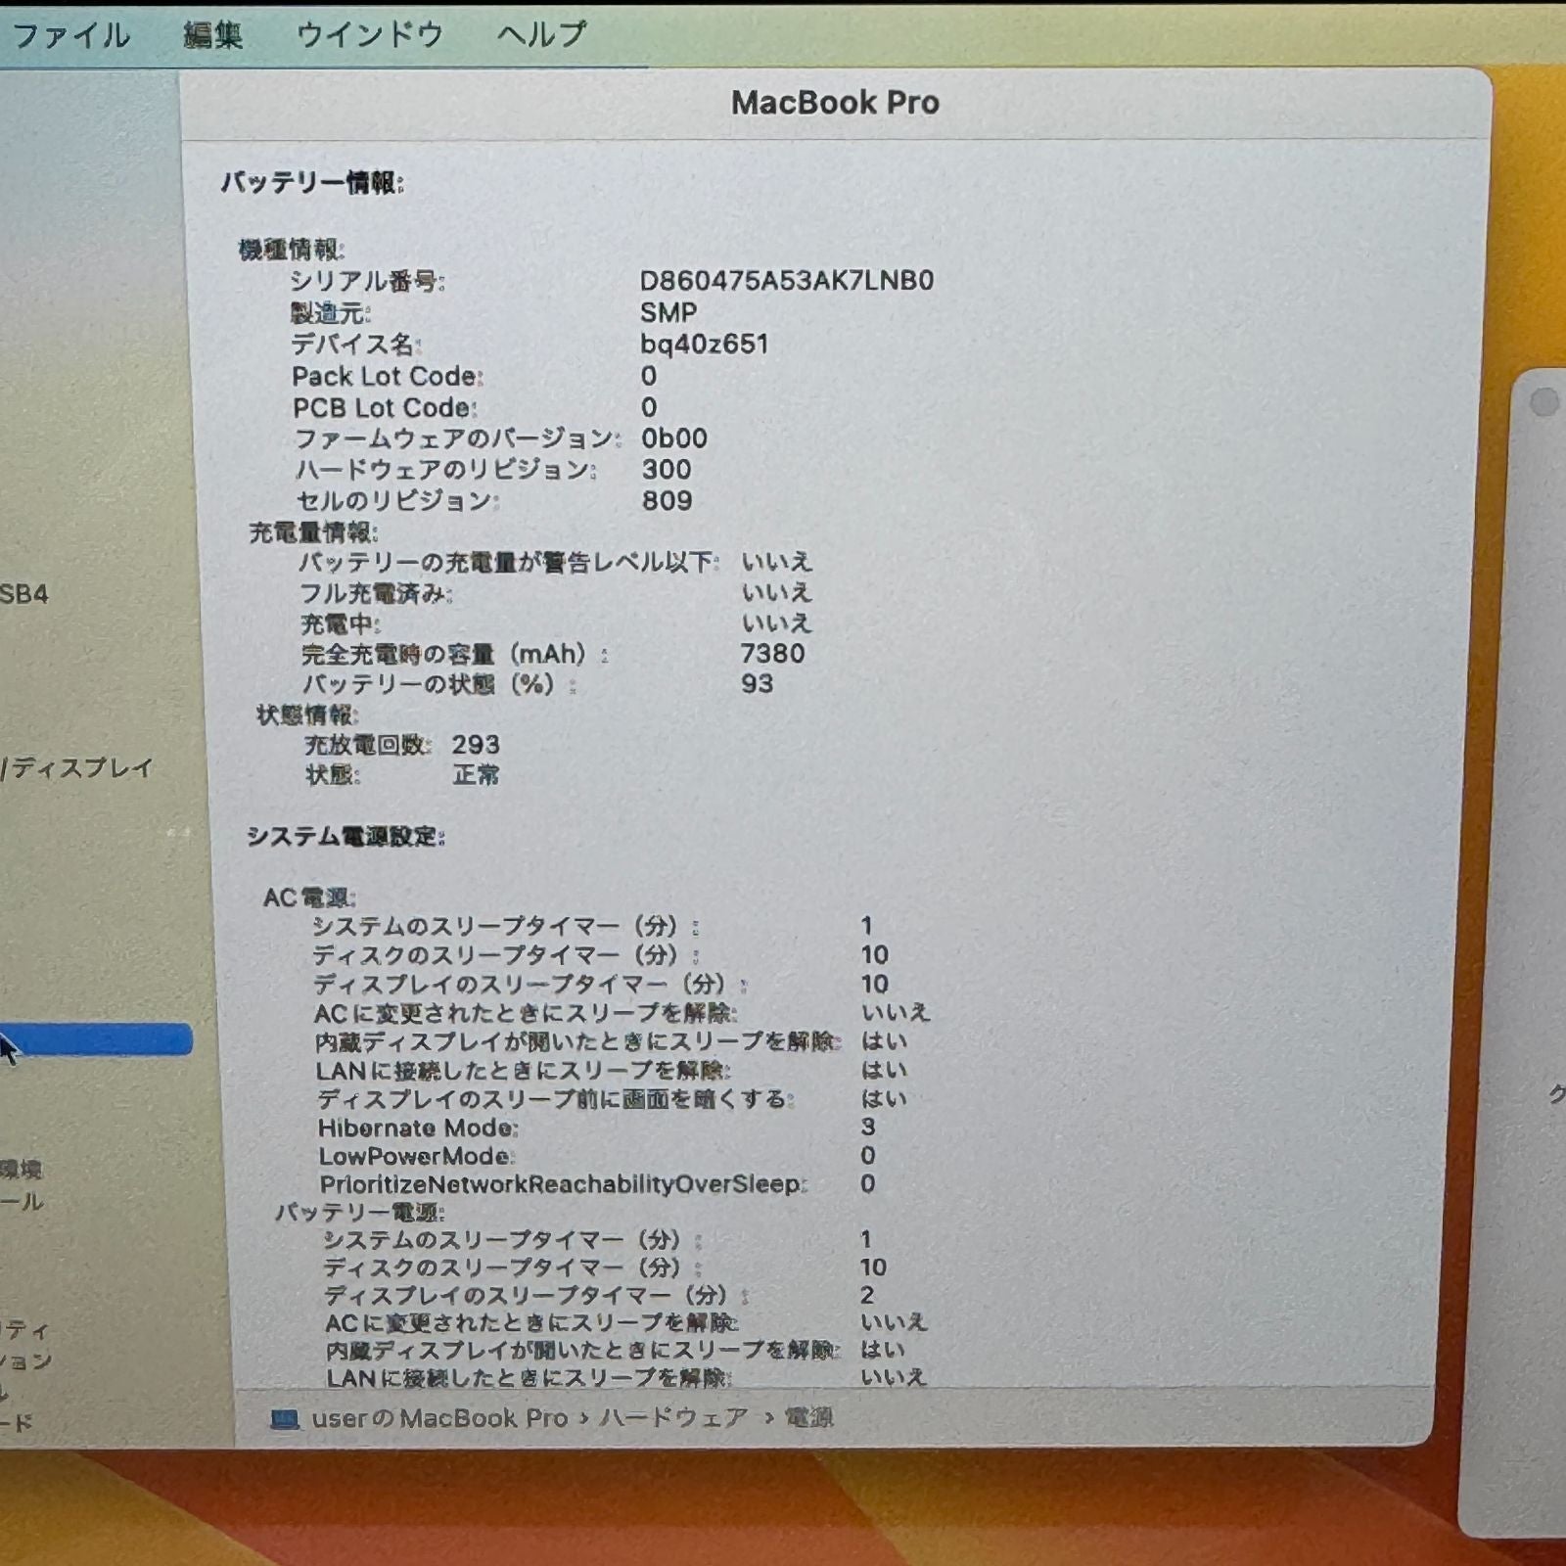The width and height of the screenshot is (1566, 1566).
Task: Click '電源' in the path bar
Action: (x=809, y=1418)
